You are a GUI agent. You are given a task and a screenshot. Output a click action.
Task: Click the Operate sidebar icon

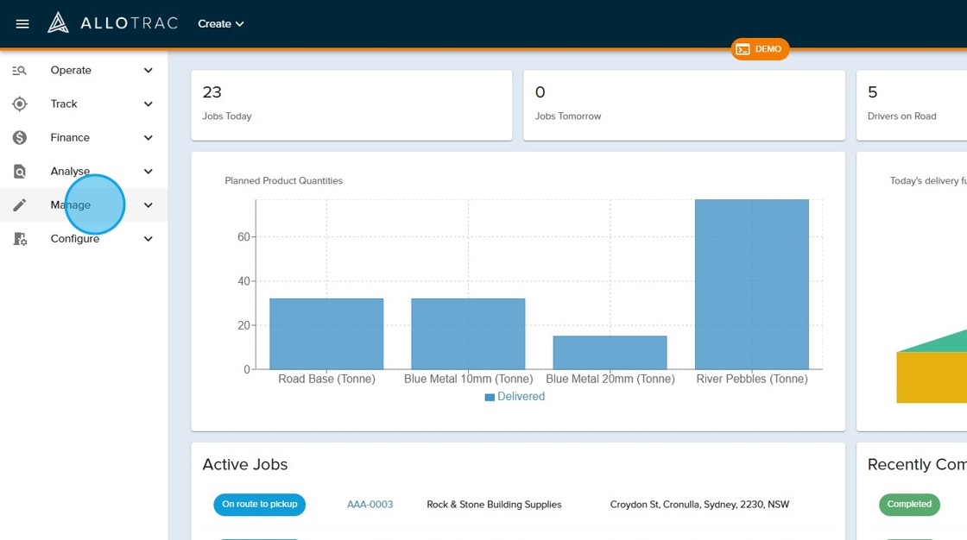(20, 71)
